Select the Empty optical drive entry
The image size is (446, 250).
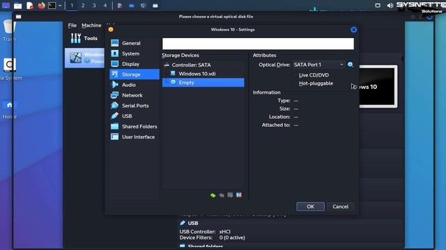[x=203, y=83]
